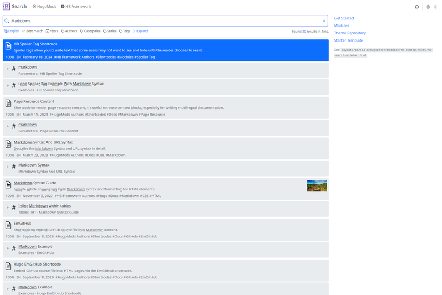Toggle the light/dark theme sun icon
This screenshot has width=442, height=295.
(435, 7)
